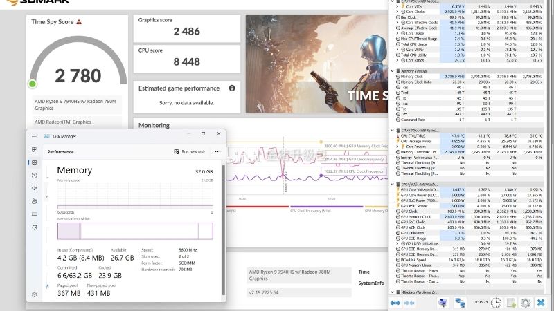This screenshot has height=311, width=554.
Task: Select Performance page icon in Task Manager
Action: pyautogui.click(x=34, y=162)
